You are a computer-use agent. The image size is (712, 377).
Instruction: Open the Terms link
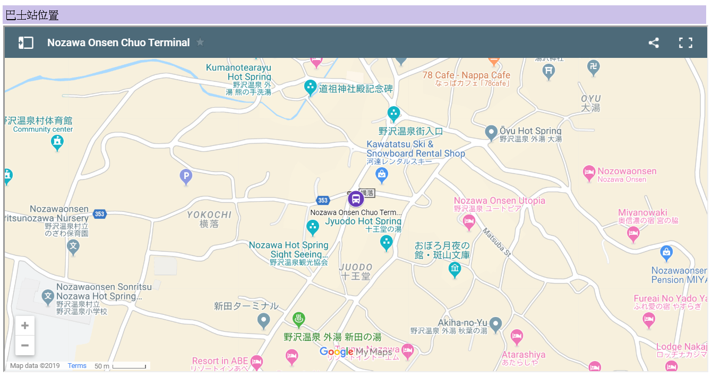[77, 366]
